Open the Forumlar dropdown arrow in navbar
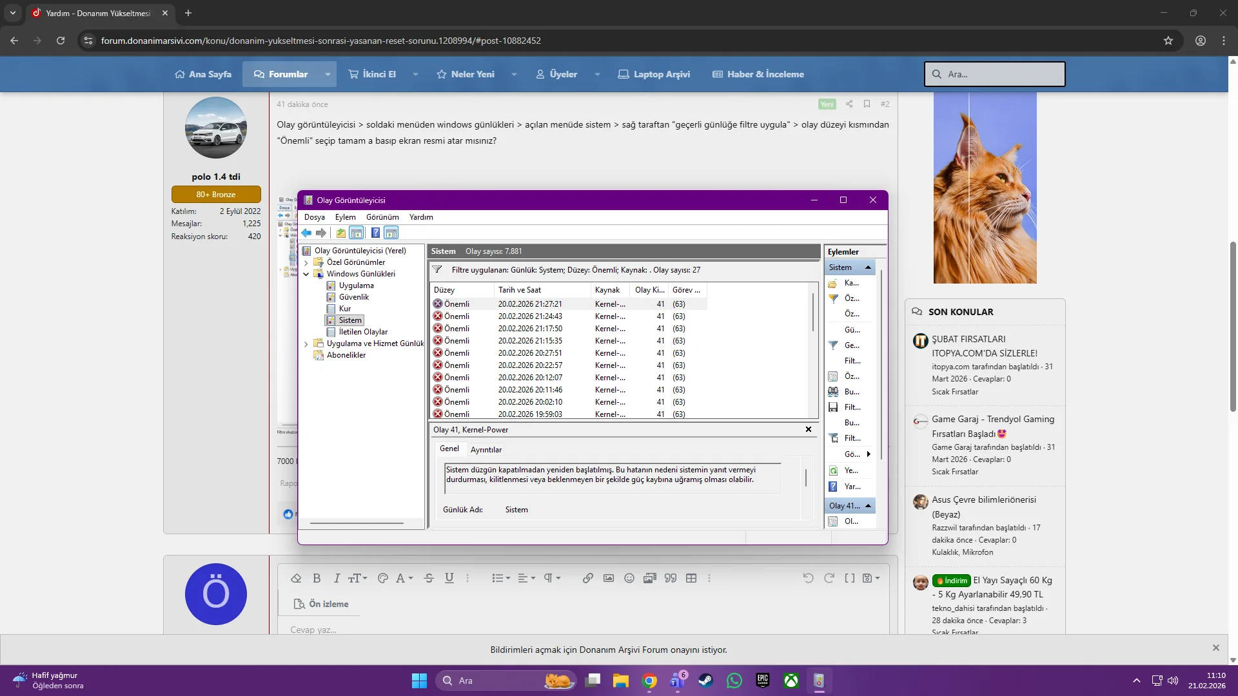 point(328,74)
